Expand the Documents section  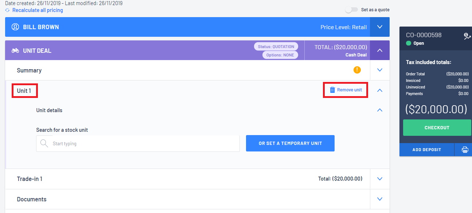[380, 199]
